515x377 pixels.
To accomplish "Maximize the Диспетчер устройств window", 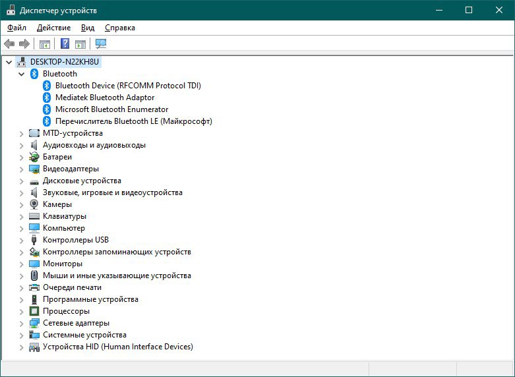I will (469, 10).
